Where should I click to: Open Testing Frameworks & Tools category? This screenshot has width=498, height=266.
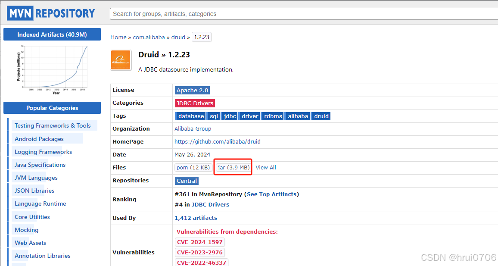tap(53, 125)
